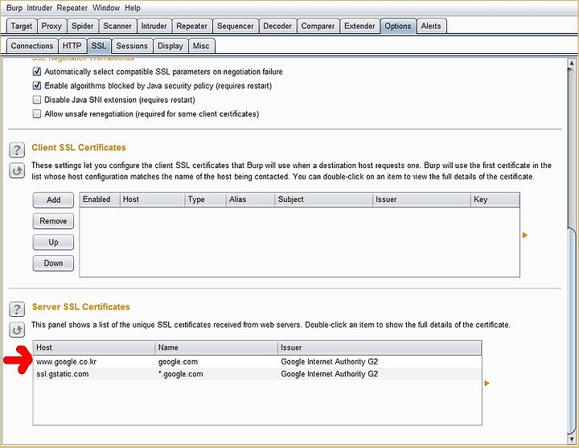
Task: Switch to the Decoder tab
Action: (277, 26)
